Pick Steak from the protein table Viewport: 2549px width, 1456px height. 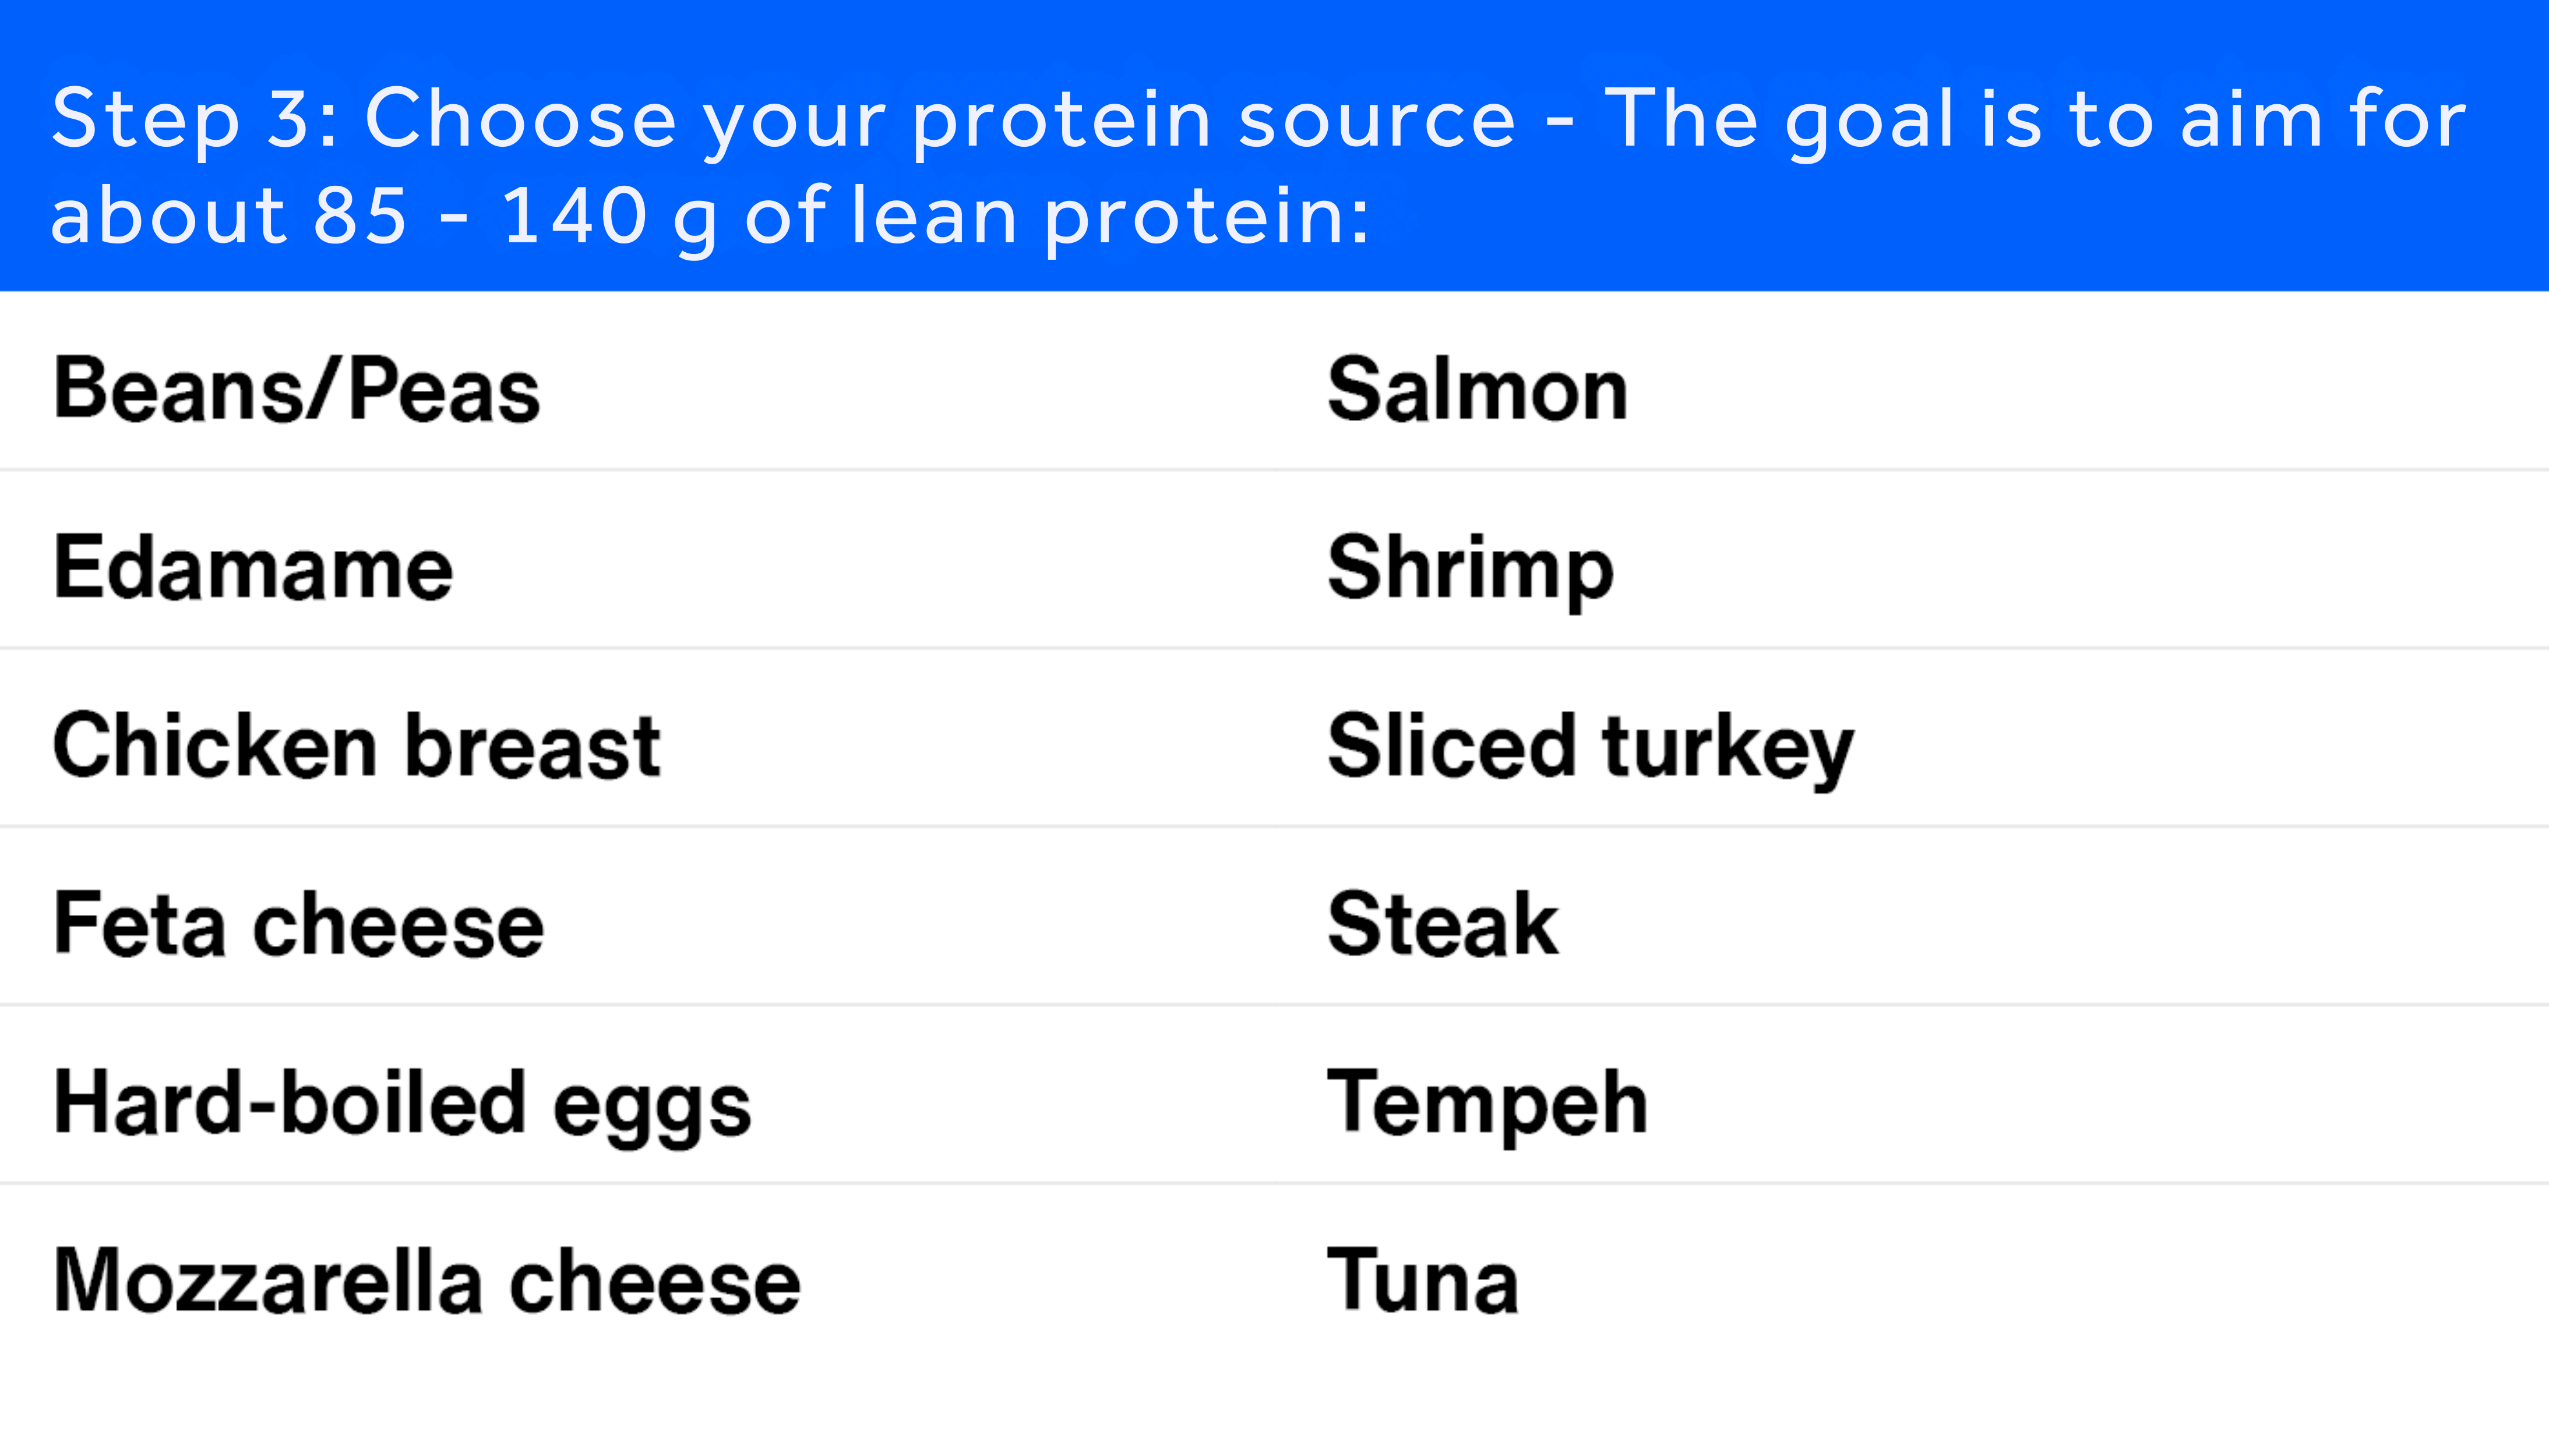pos(1443,925)
